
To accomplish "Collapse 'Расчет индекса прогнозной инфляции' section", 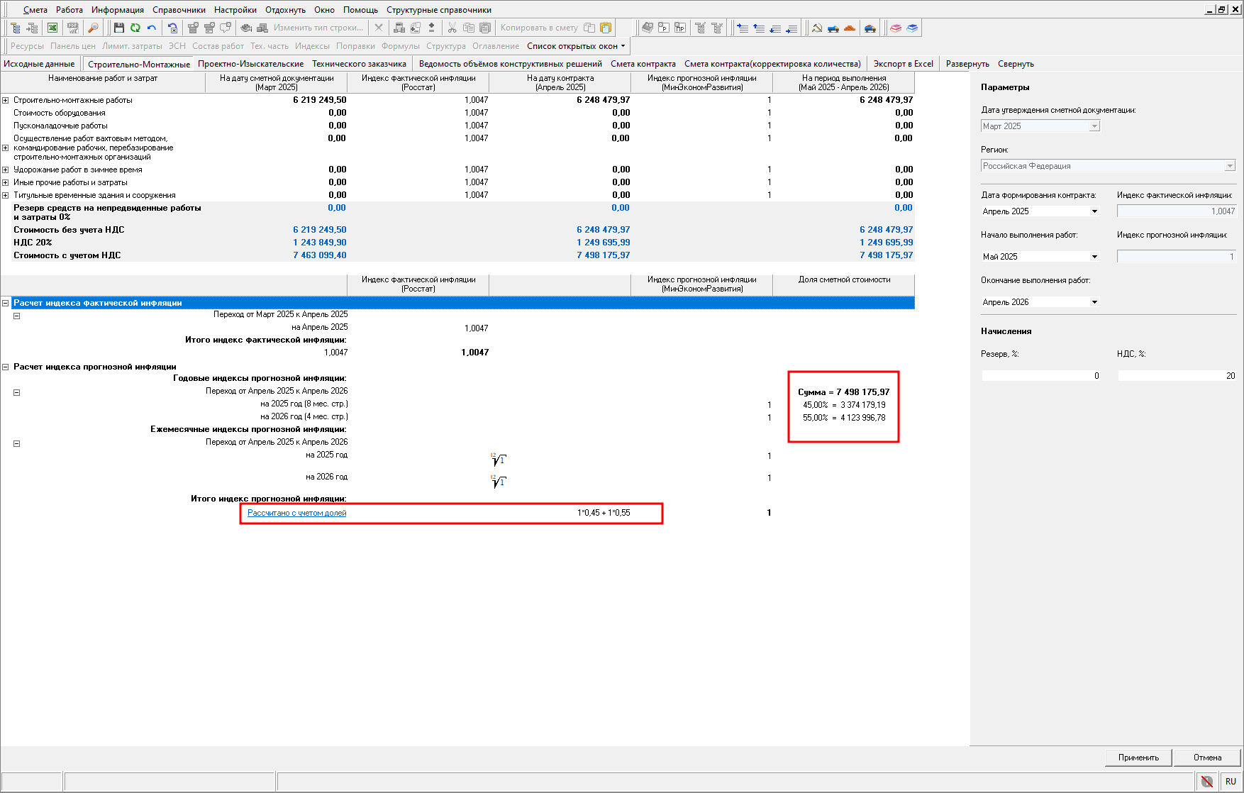I will 6,367.
